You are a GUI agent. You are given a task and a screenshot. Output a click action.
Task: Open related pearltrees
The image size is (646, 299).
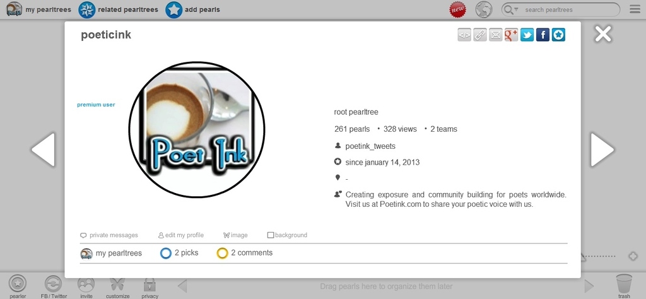click(119, 9)
